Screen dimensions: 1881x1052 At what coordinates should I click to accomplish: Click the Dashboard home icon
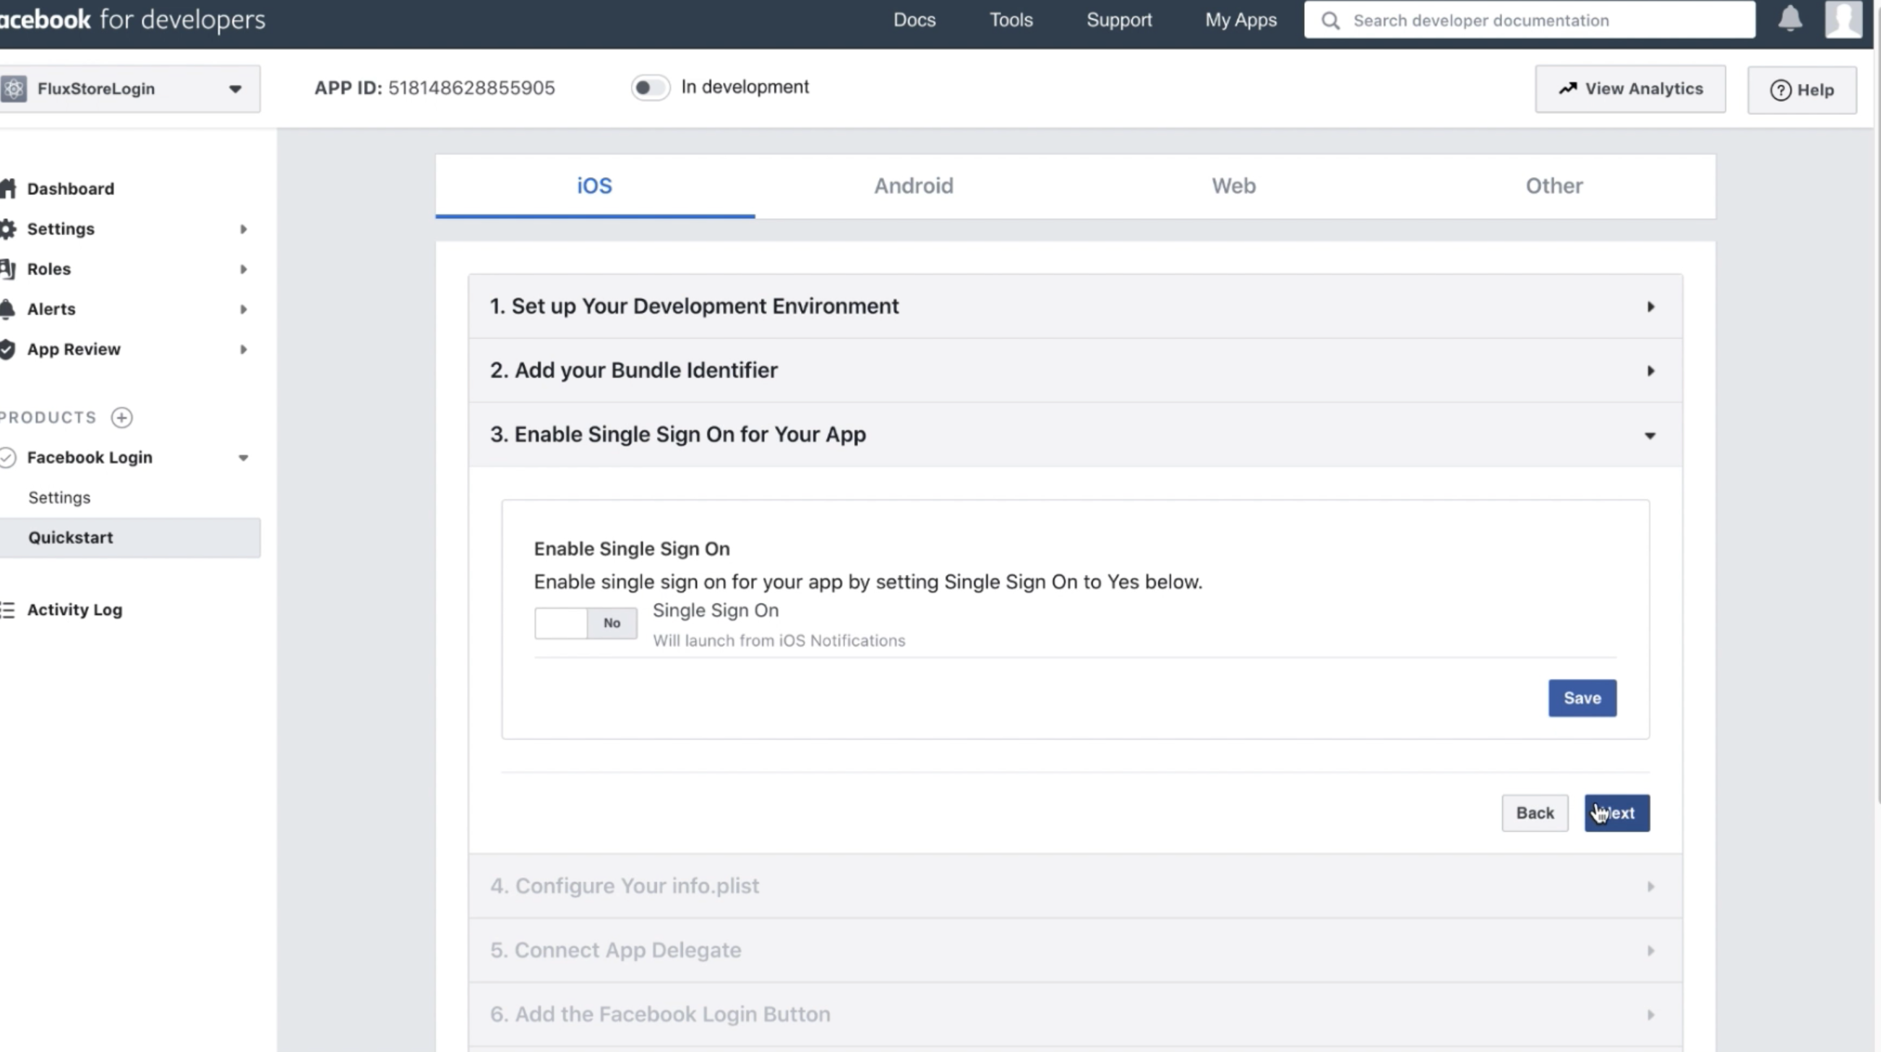[x=9, y=189]
